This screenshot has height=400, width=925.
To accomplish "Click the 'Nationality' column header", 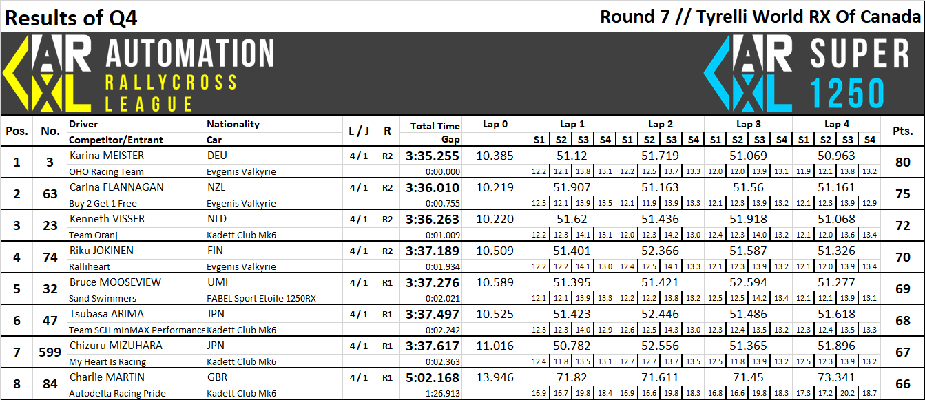I will [233, 124].
